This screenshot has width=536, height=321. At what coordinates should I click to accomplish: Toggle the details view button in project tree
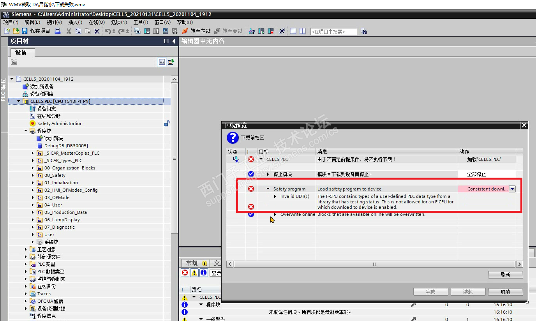coord(162,62)
